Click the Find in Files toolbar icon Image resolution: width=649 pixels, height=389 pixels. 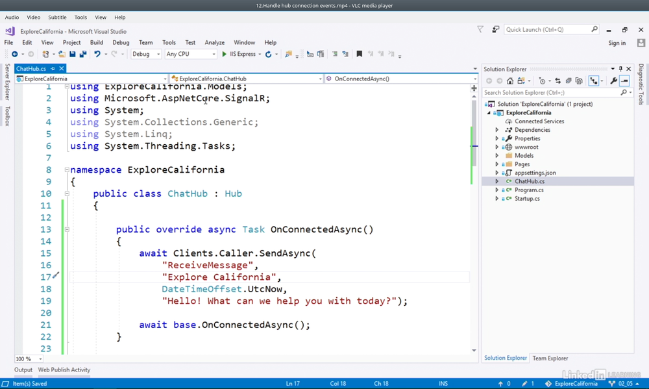point(289,54)
